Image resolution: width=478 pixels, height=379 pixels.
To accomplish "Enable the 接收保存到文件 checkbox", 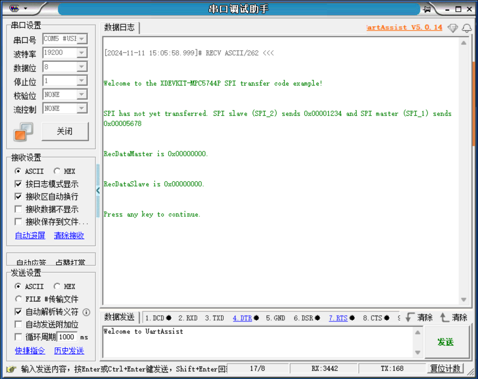I will (18, 222).
